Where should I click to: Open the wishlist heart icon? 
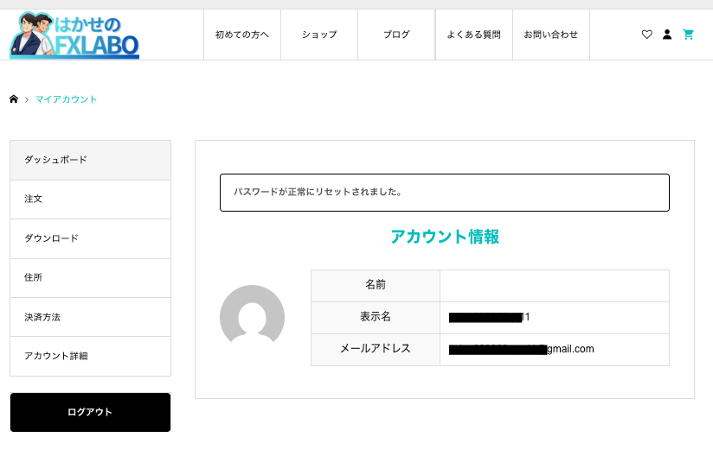pyautogui.click(x=646, y=35)
